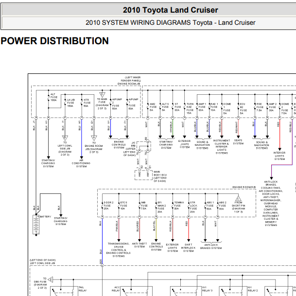Click the 'TURN HAZ FUSE 15A' label
This screenshot has width=296, height=296.
coord(190,108)
